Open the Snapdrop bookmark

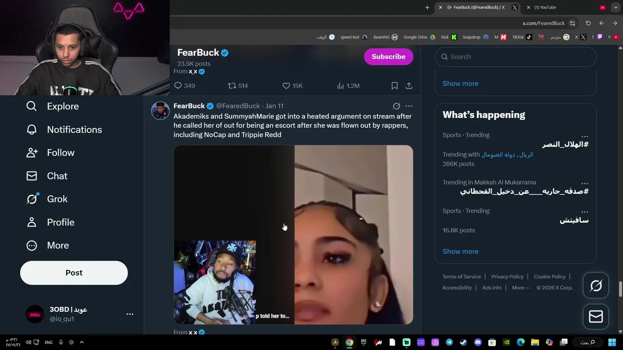[476, 37]
